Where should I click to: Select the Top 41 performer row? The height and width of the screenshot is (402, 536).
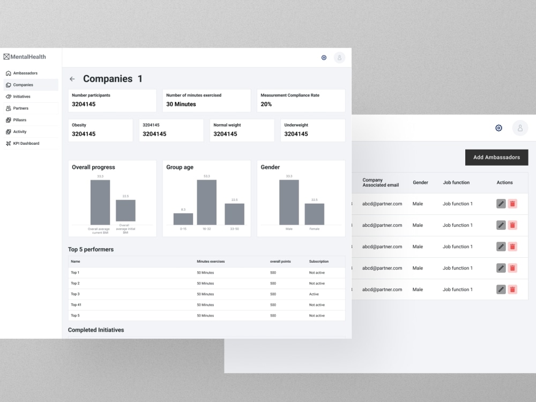pyautogui.click(x=206, y=305)
